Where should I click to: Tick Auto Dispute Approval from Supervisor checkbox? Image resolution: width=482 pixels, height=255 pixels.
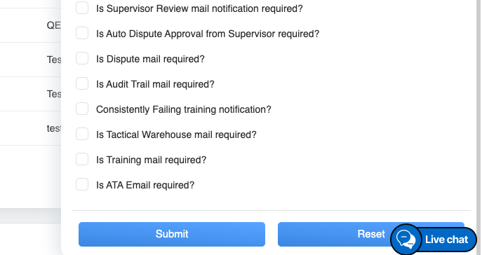pyautogui.click(x=82, y=33)
